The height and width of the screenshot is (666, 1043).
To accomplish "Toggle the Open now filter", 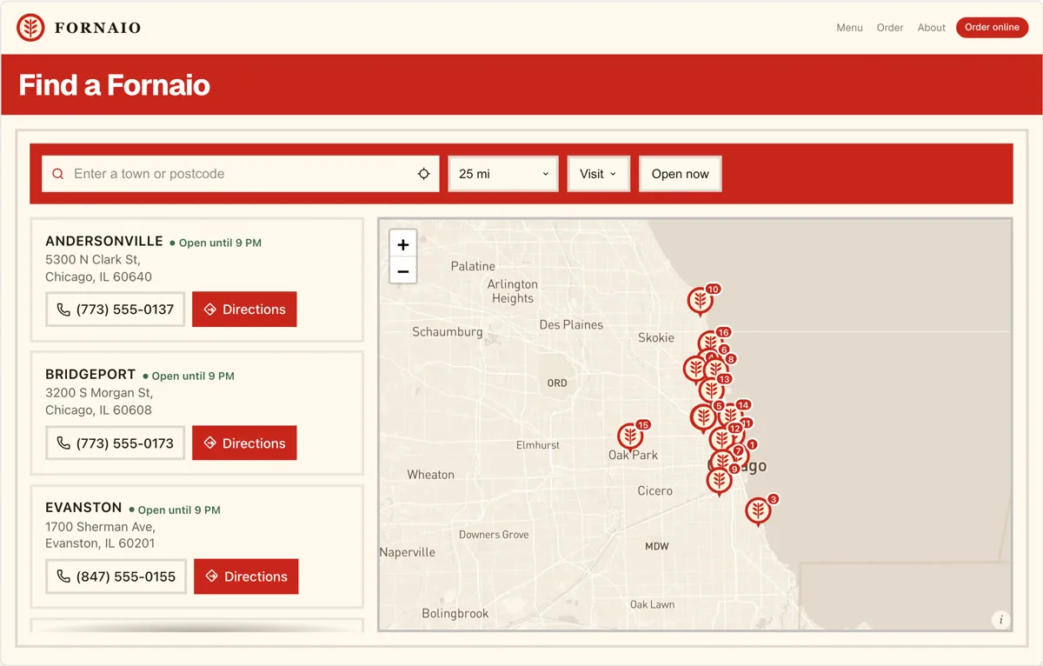I will tap(681, 174).
